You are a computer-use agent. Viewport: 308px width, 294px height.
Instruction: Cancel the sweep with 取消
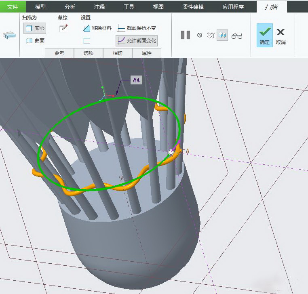(x=281, y=35)
